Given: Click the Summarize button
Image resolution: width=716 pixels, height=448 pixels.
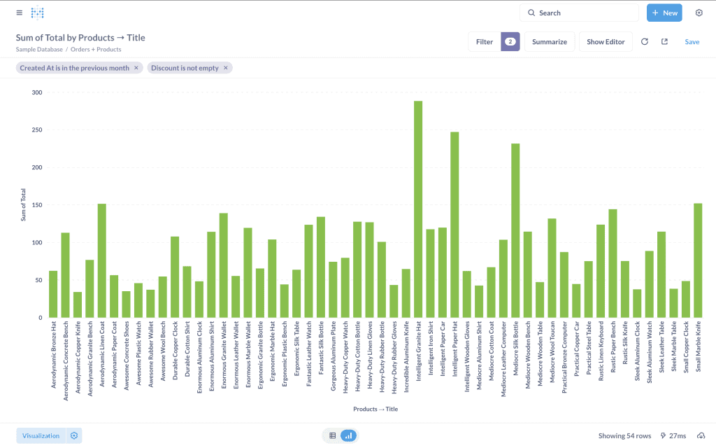Looking at the screenshot, I should tap(550, 42).
